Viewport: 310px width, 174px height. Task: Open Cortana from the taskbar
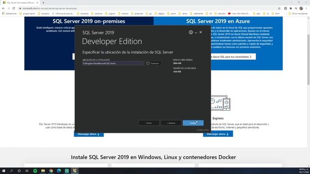(19, 171)
